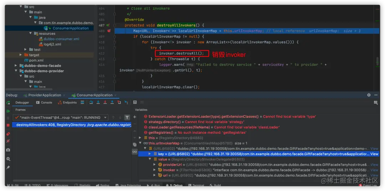Open the Console tab
This screenshot has height=191, width=385.
pyautogui.click(x=44, y=102)
